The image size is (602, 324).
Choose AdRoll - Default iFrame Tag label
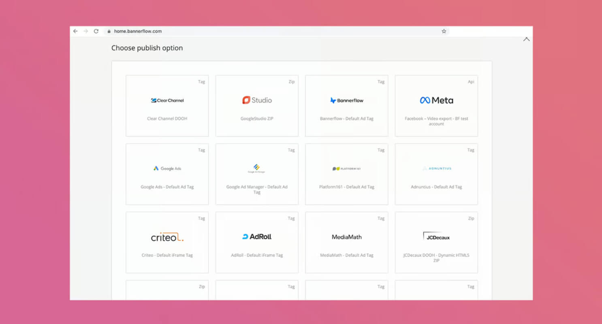pos(257,255)
